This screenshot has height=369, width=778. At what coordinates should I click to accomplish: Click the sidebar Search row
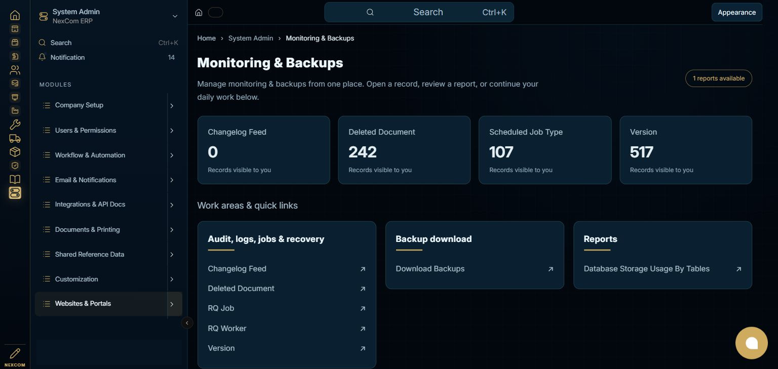pyautogui.click(x=108, y=43)
